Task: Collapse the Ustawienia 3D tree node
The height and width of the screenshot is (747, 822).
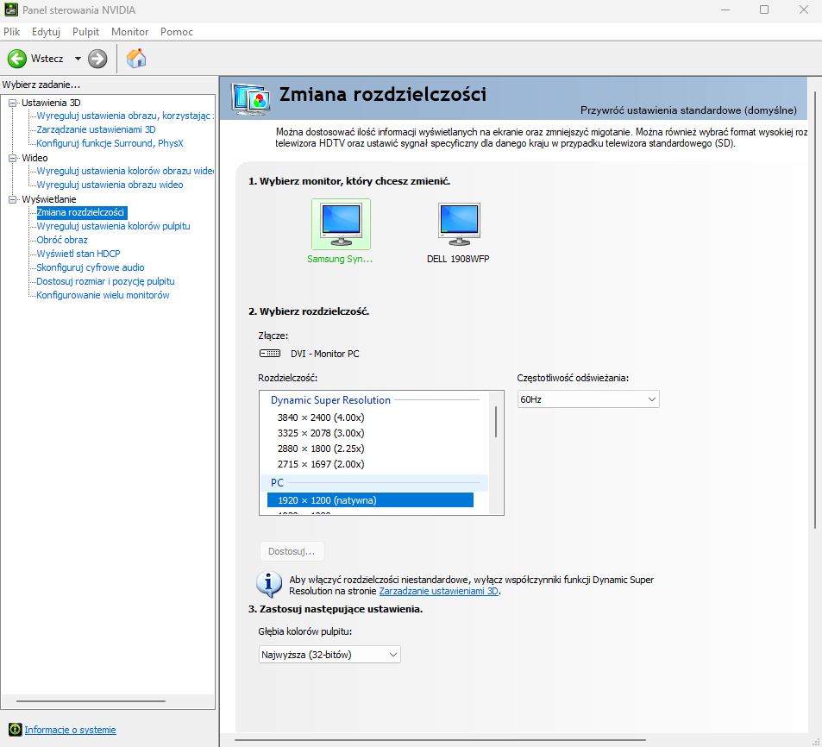Action: point(13,103)
